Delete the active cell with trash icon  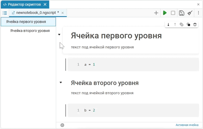point(195,24)
